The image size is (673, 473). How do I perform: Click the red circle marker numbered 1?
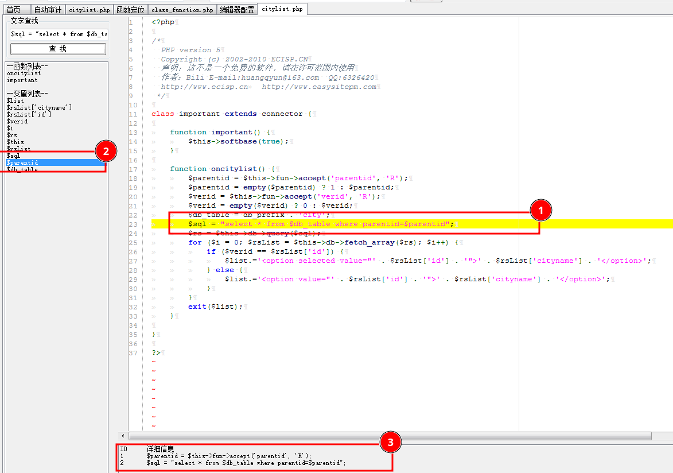pos(540,211)
